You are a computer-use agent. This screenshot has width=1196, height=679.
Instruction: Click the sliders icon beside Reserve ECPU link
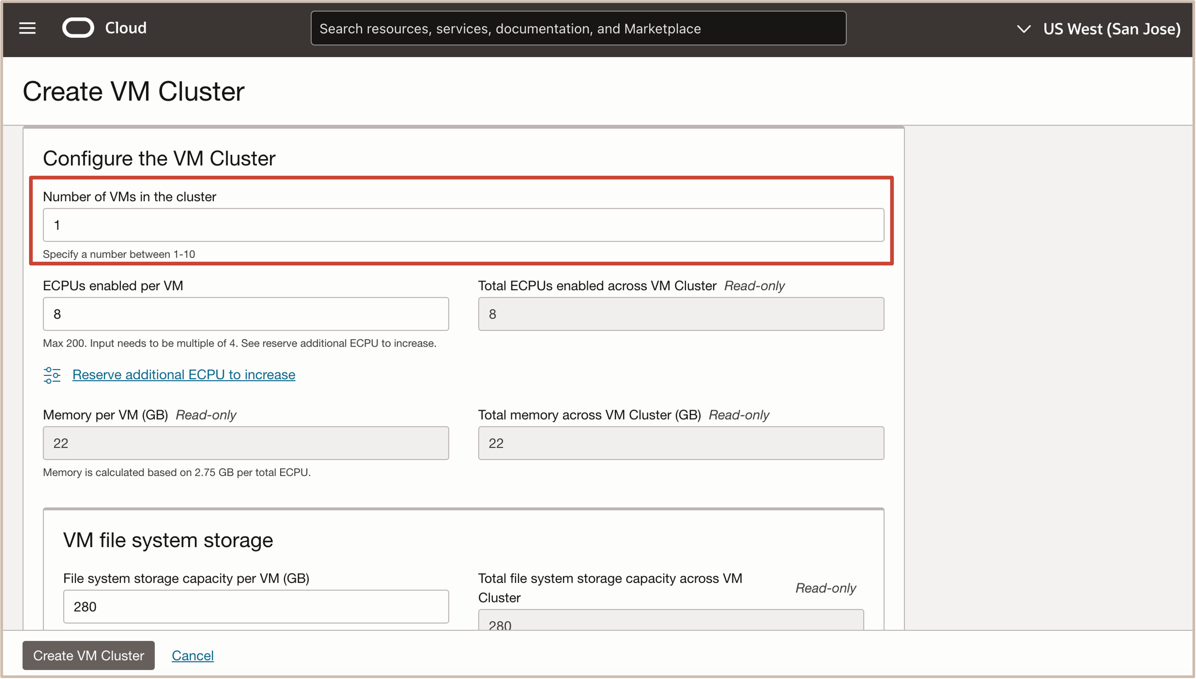52,375
